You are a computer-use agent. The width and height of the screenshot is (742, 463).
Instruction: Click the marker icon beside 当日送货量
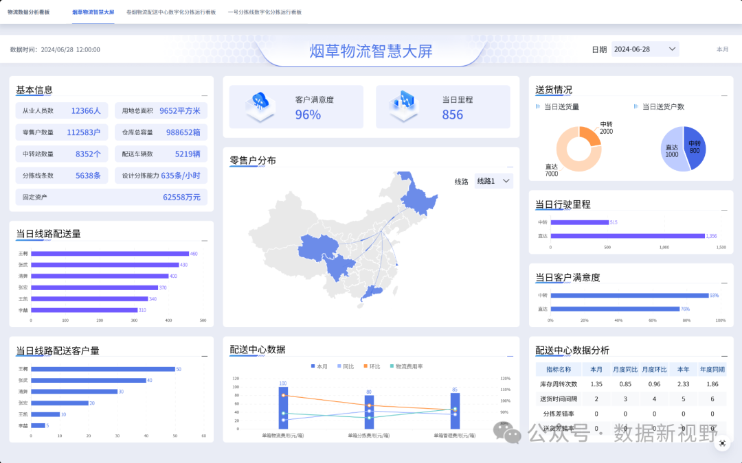coord(539,107)
